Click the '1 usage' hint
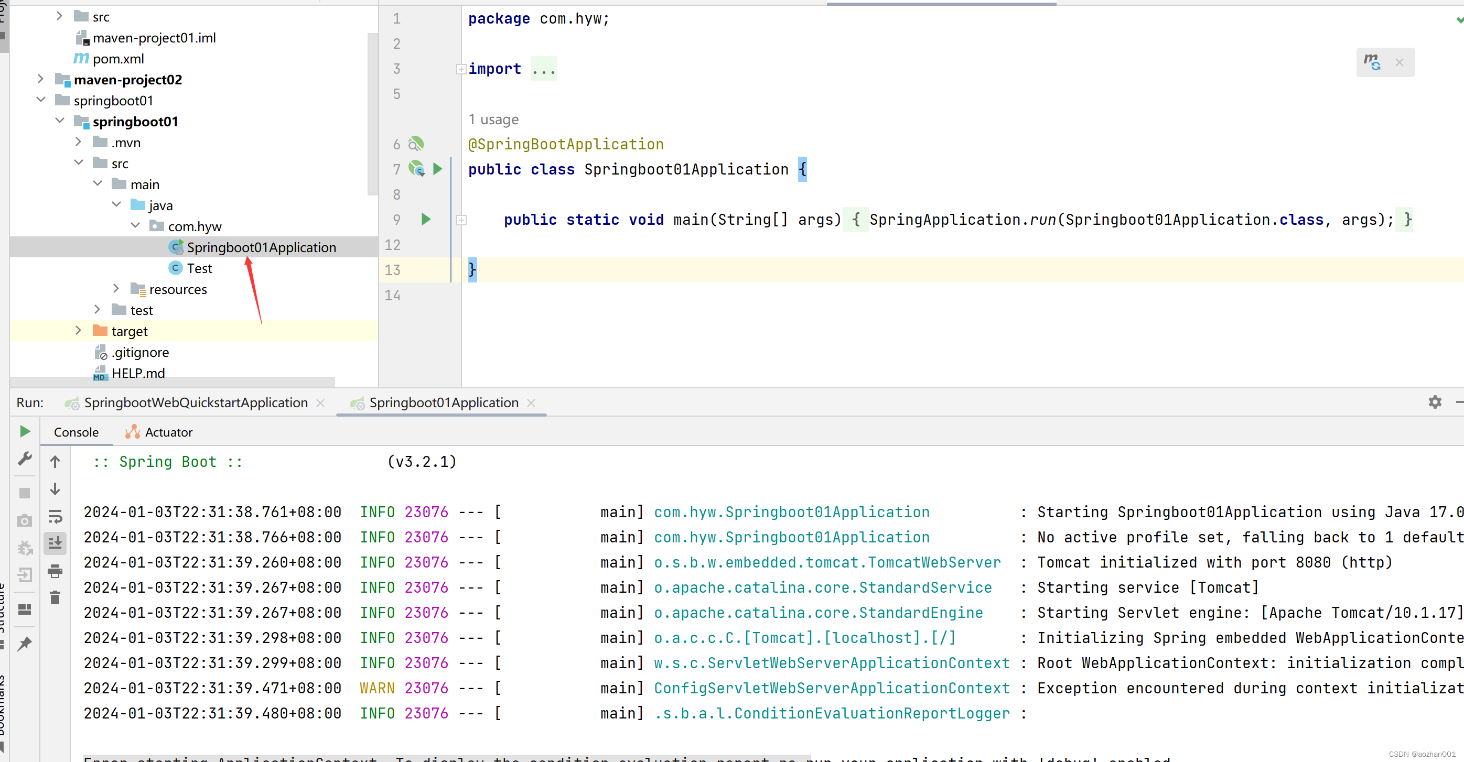The width and height of the screenshot is (1464, 762). coord(493,119)
